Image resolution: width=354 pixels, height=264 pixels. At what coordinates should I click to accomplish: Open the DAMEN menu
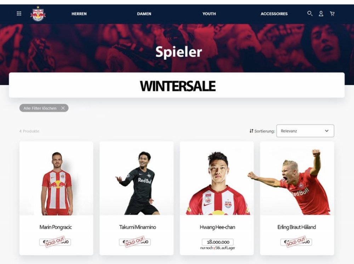(144, 14)
